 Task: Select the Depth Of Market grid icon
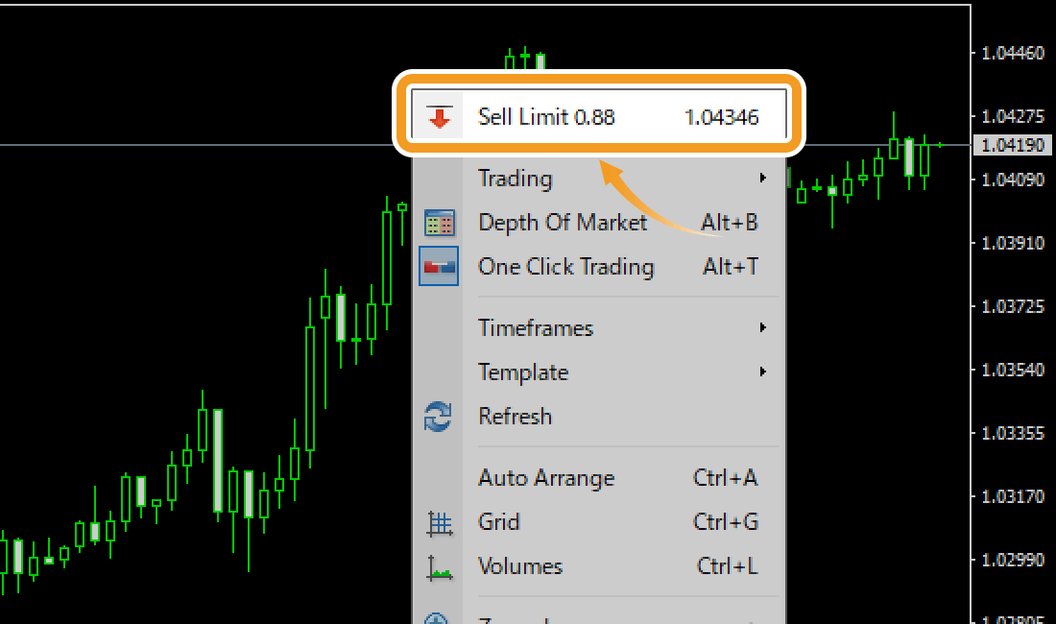[x=439, y=222]
